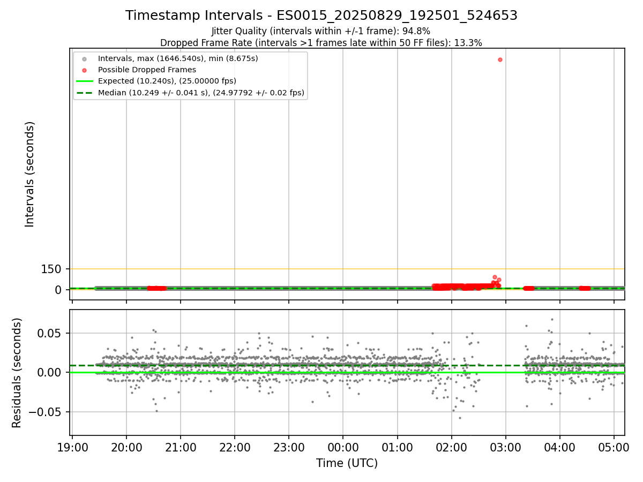This screenshot has width=643, height=482.
Task: Click the "Dropped Frame Rate" 13.3% subtitle line
Action: point(321,43)
